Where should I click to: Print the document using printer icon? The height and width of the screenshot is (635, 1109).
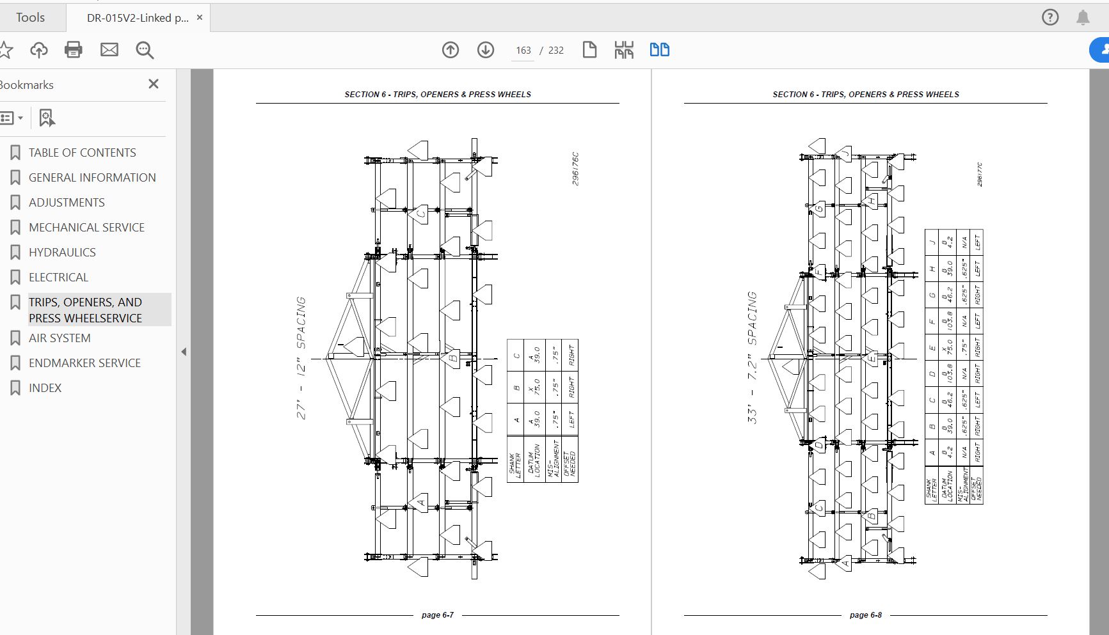[x=74, y=50]
